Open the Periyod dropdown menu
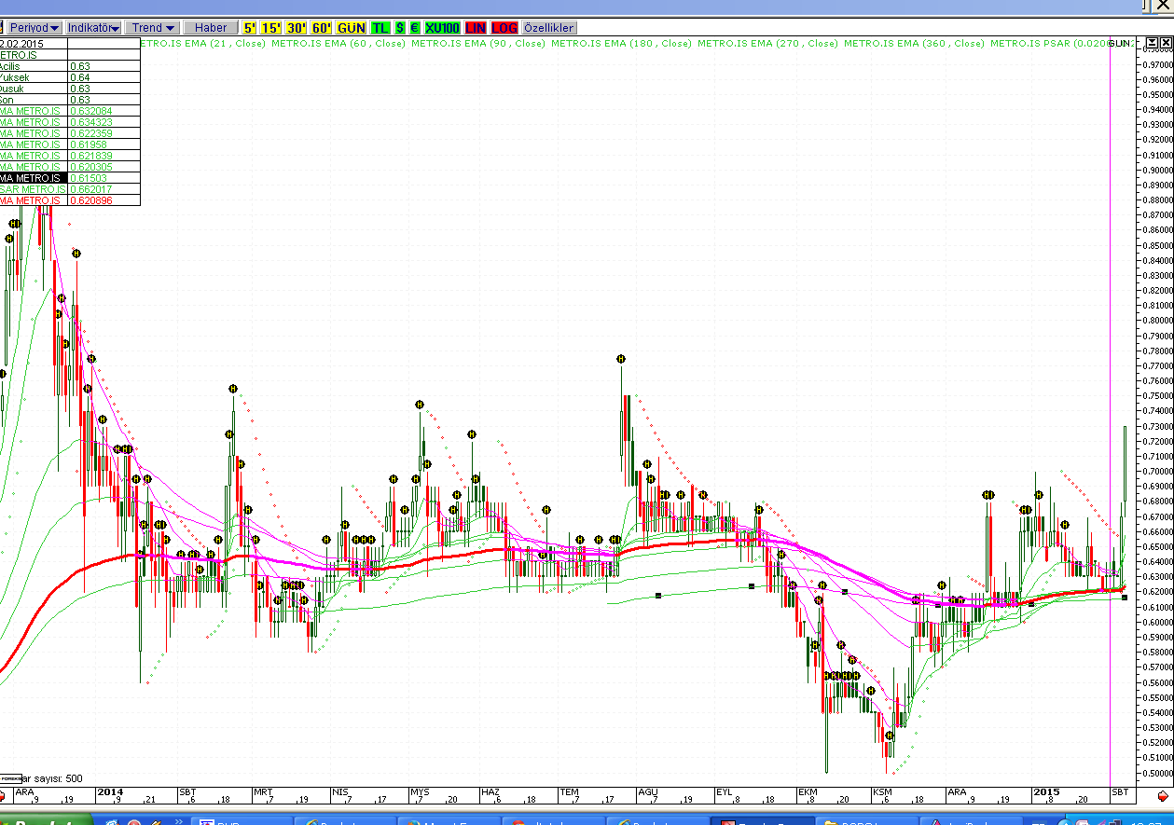 click(35, 28)
